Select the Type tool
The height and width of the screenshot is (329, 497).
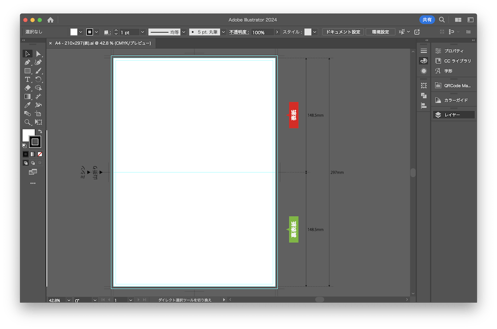(x=28, y=79)
